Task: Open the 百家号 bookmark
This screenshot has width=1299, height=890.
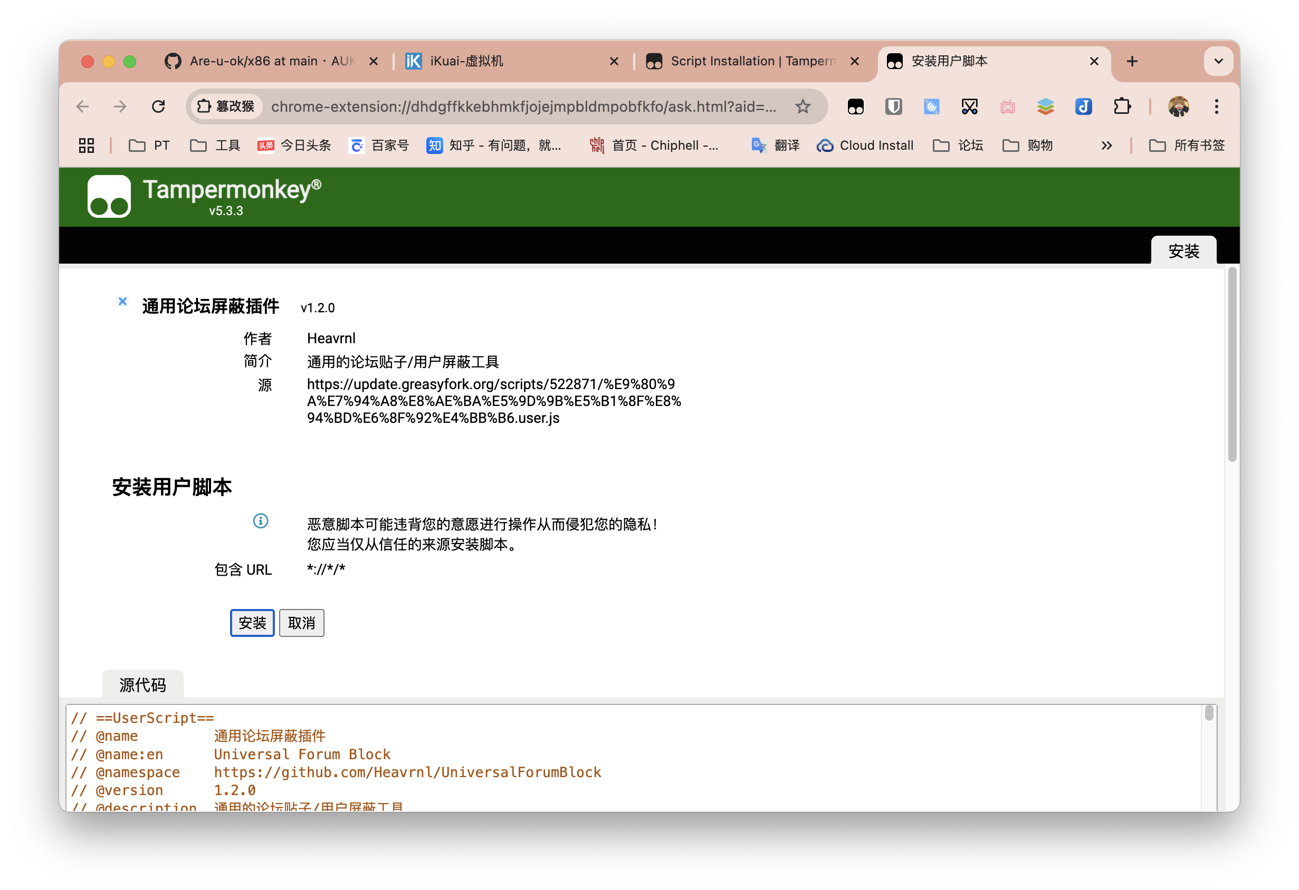Action: click(x=379, y=146)
